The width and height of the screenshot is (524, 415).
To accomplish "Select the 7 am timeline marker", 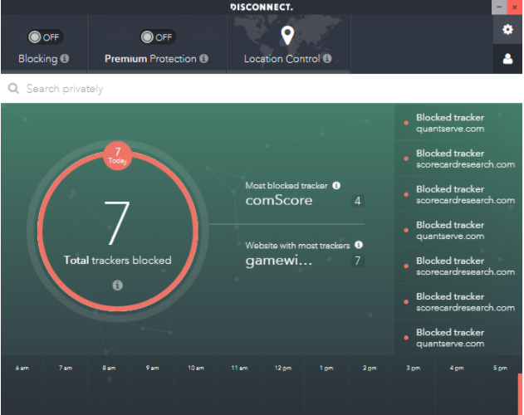I will point(66,368).
